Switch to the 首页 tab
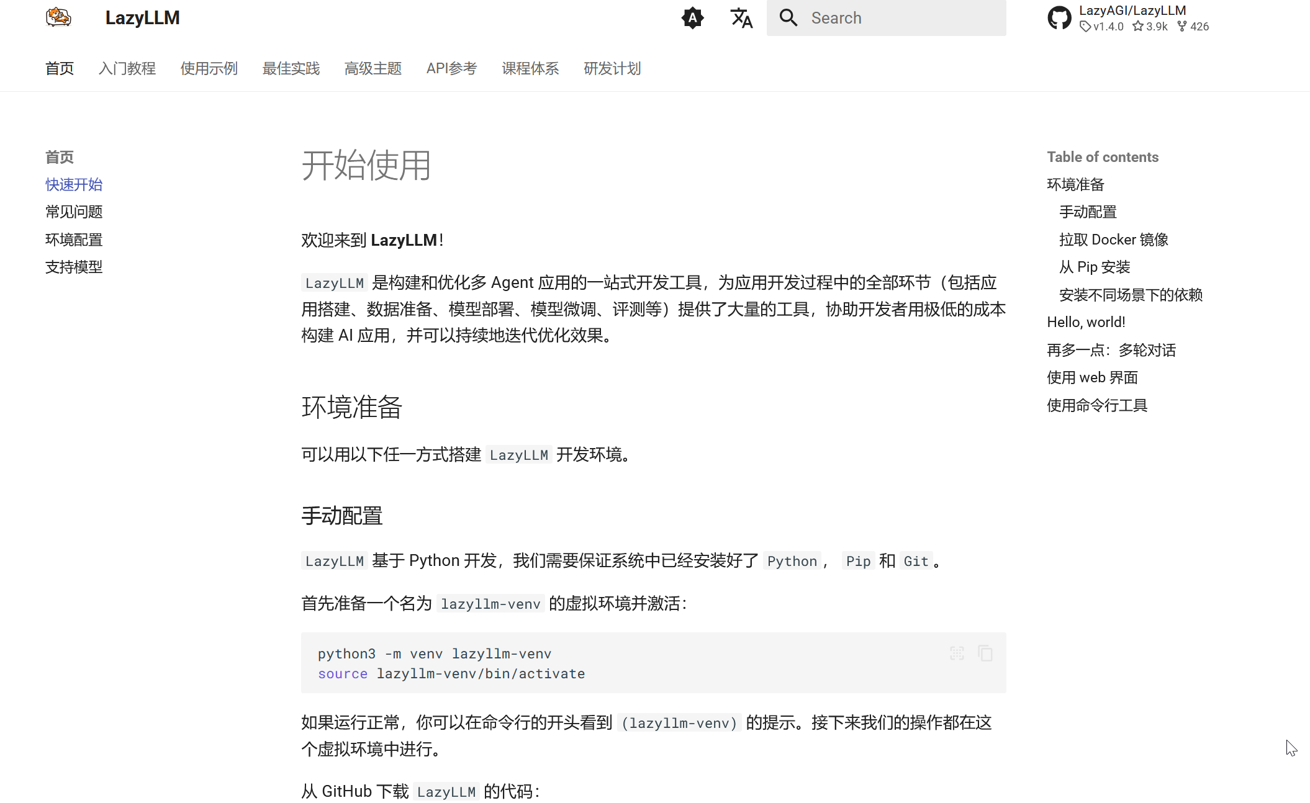This screenshot has width=1310, height=803. (x=60, y=68)
